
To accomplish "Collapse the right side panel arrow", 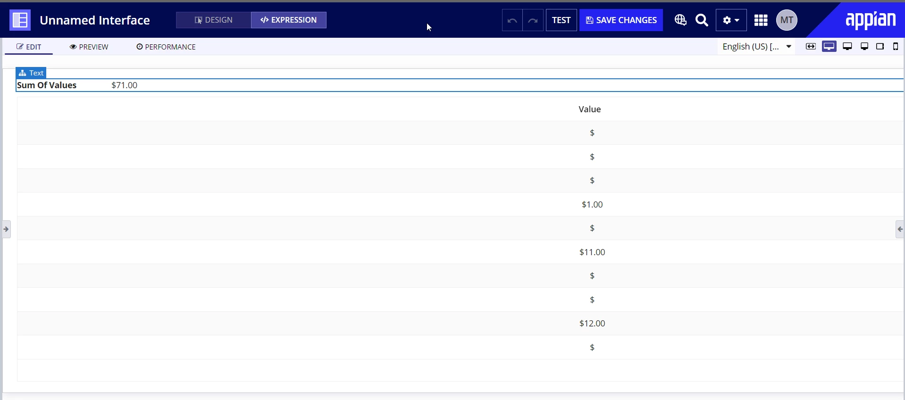I will point(900,229).
